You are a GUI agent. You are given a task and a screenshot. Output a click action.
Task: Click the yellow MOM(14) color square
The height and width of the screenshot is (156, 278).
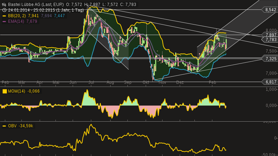5,91
